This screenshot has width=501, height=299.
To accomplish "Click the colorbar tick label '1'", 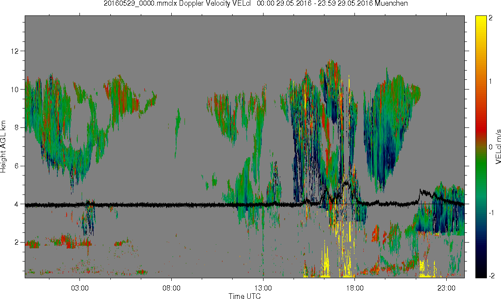I will coord(491,82).
